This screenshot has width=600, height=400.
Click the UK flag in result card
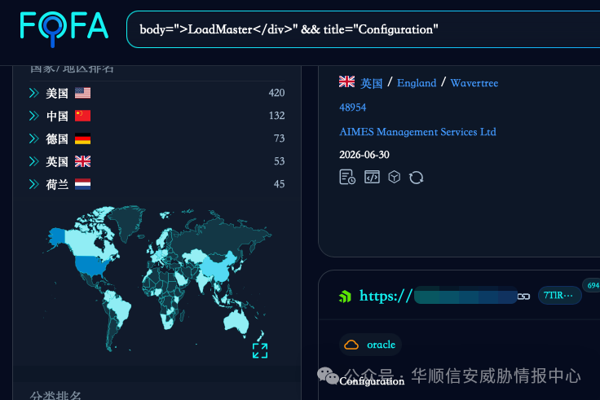point(346,81)
